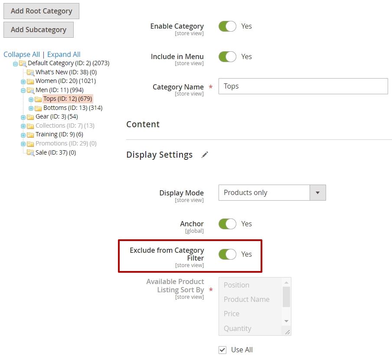Uncheck the Use All checkbox

[x=222, y=350]
